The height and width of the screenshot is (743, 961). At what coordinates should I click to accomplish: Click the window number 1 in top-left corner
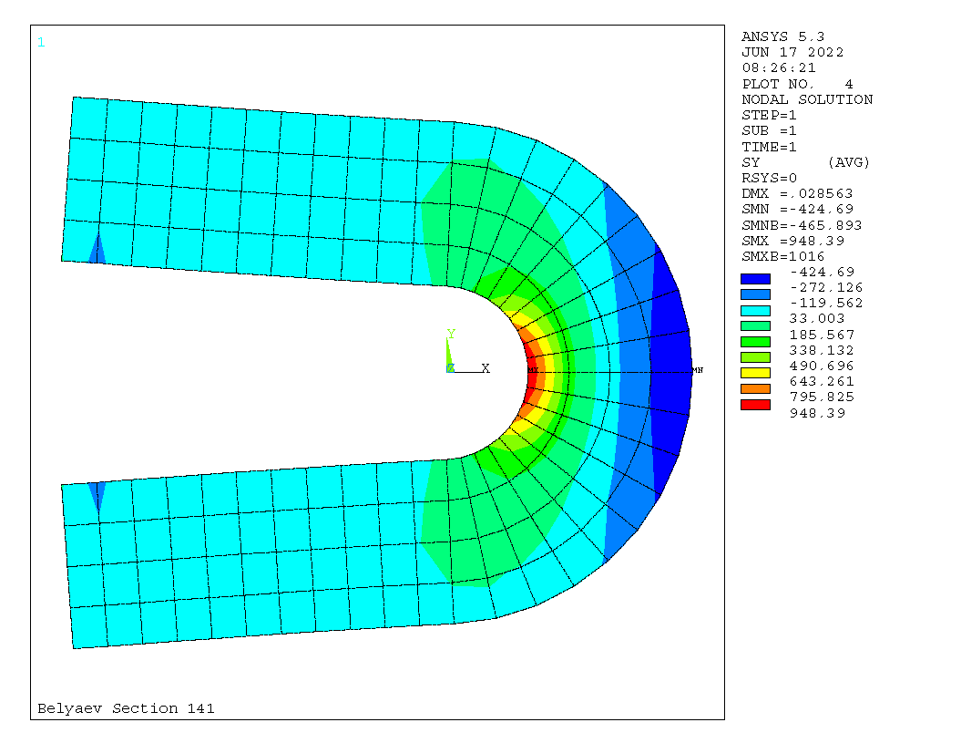[x=41, y=42]
